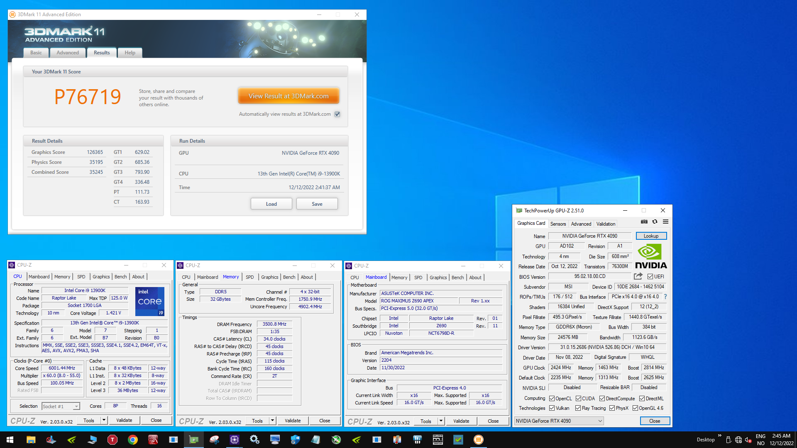Screen dimensions: 797x448
Task: Open GPU-Z hamburger menu
Action: [665, 222]
